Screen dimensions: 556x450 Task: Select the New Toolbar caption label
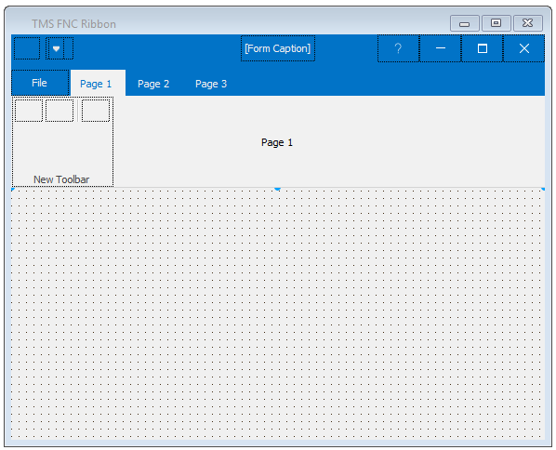tap(61, 179)
